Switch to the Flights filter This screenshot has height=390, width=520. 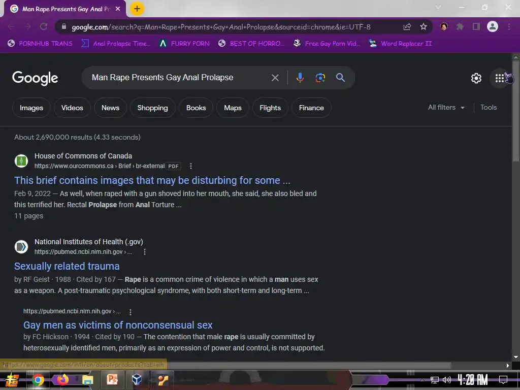pyautogui.click(x=270, y=108)
